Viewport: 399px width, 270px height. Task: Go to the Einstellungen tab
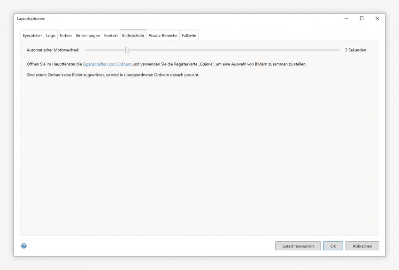tap(88, 36)
